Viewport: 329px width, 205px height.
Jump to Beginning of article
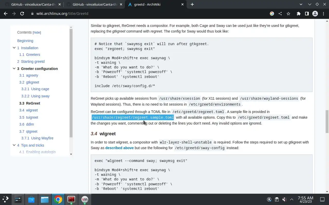[x=25, y=41]
